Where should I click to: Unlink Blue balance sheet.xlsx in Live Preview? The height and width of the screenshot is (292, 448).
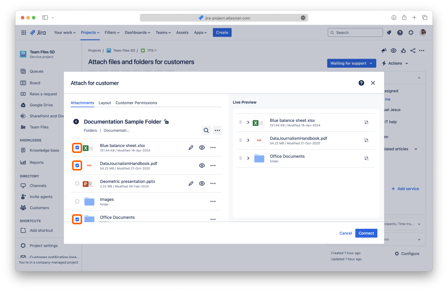[x=366, y=122]
